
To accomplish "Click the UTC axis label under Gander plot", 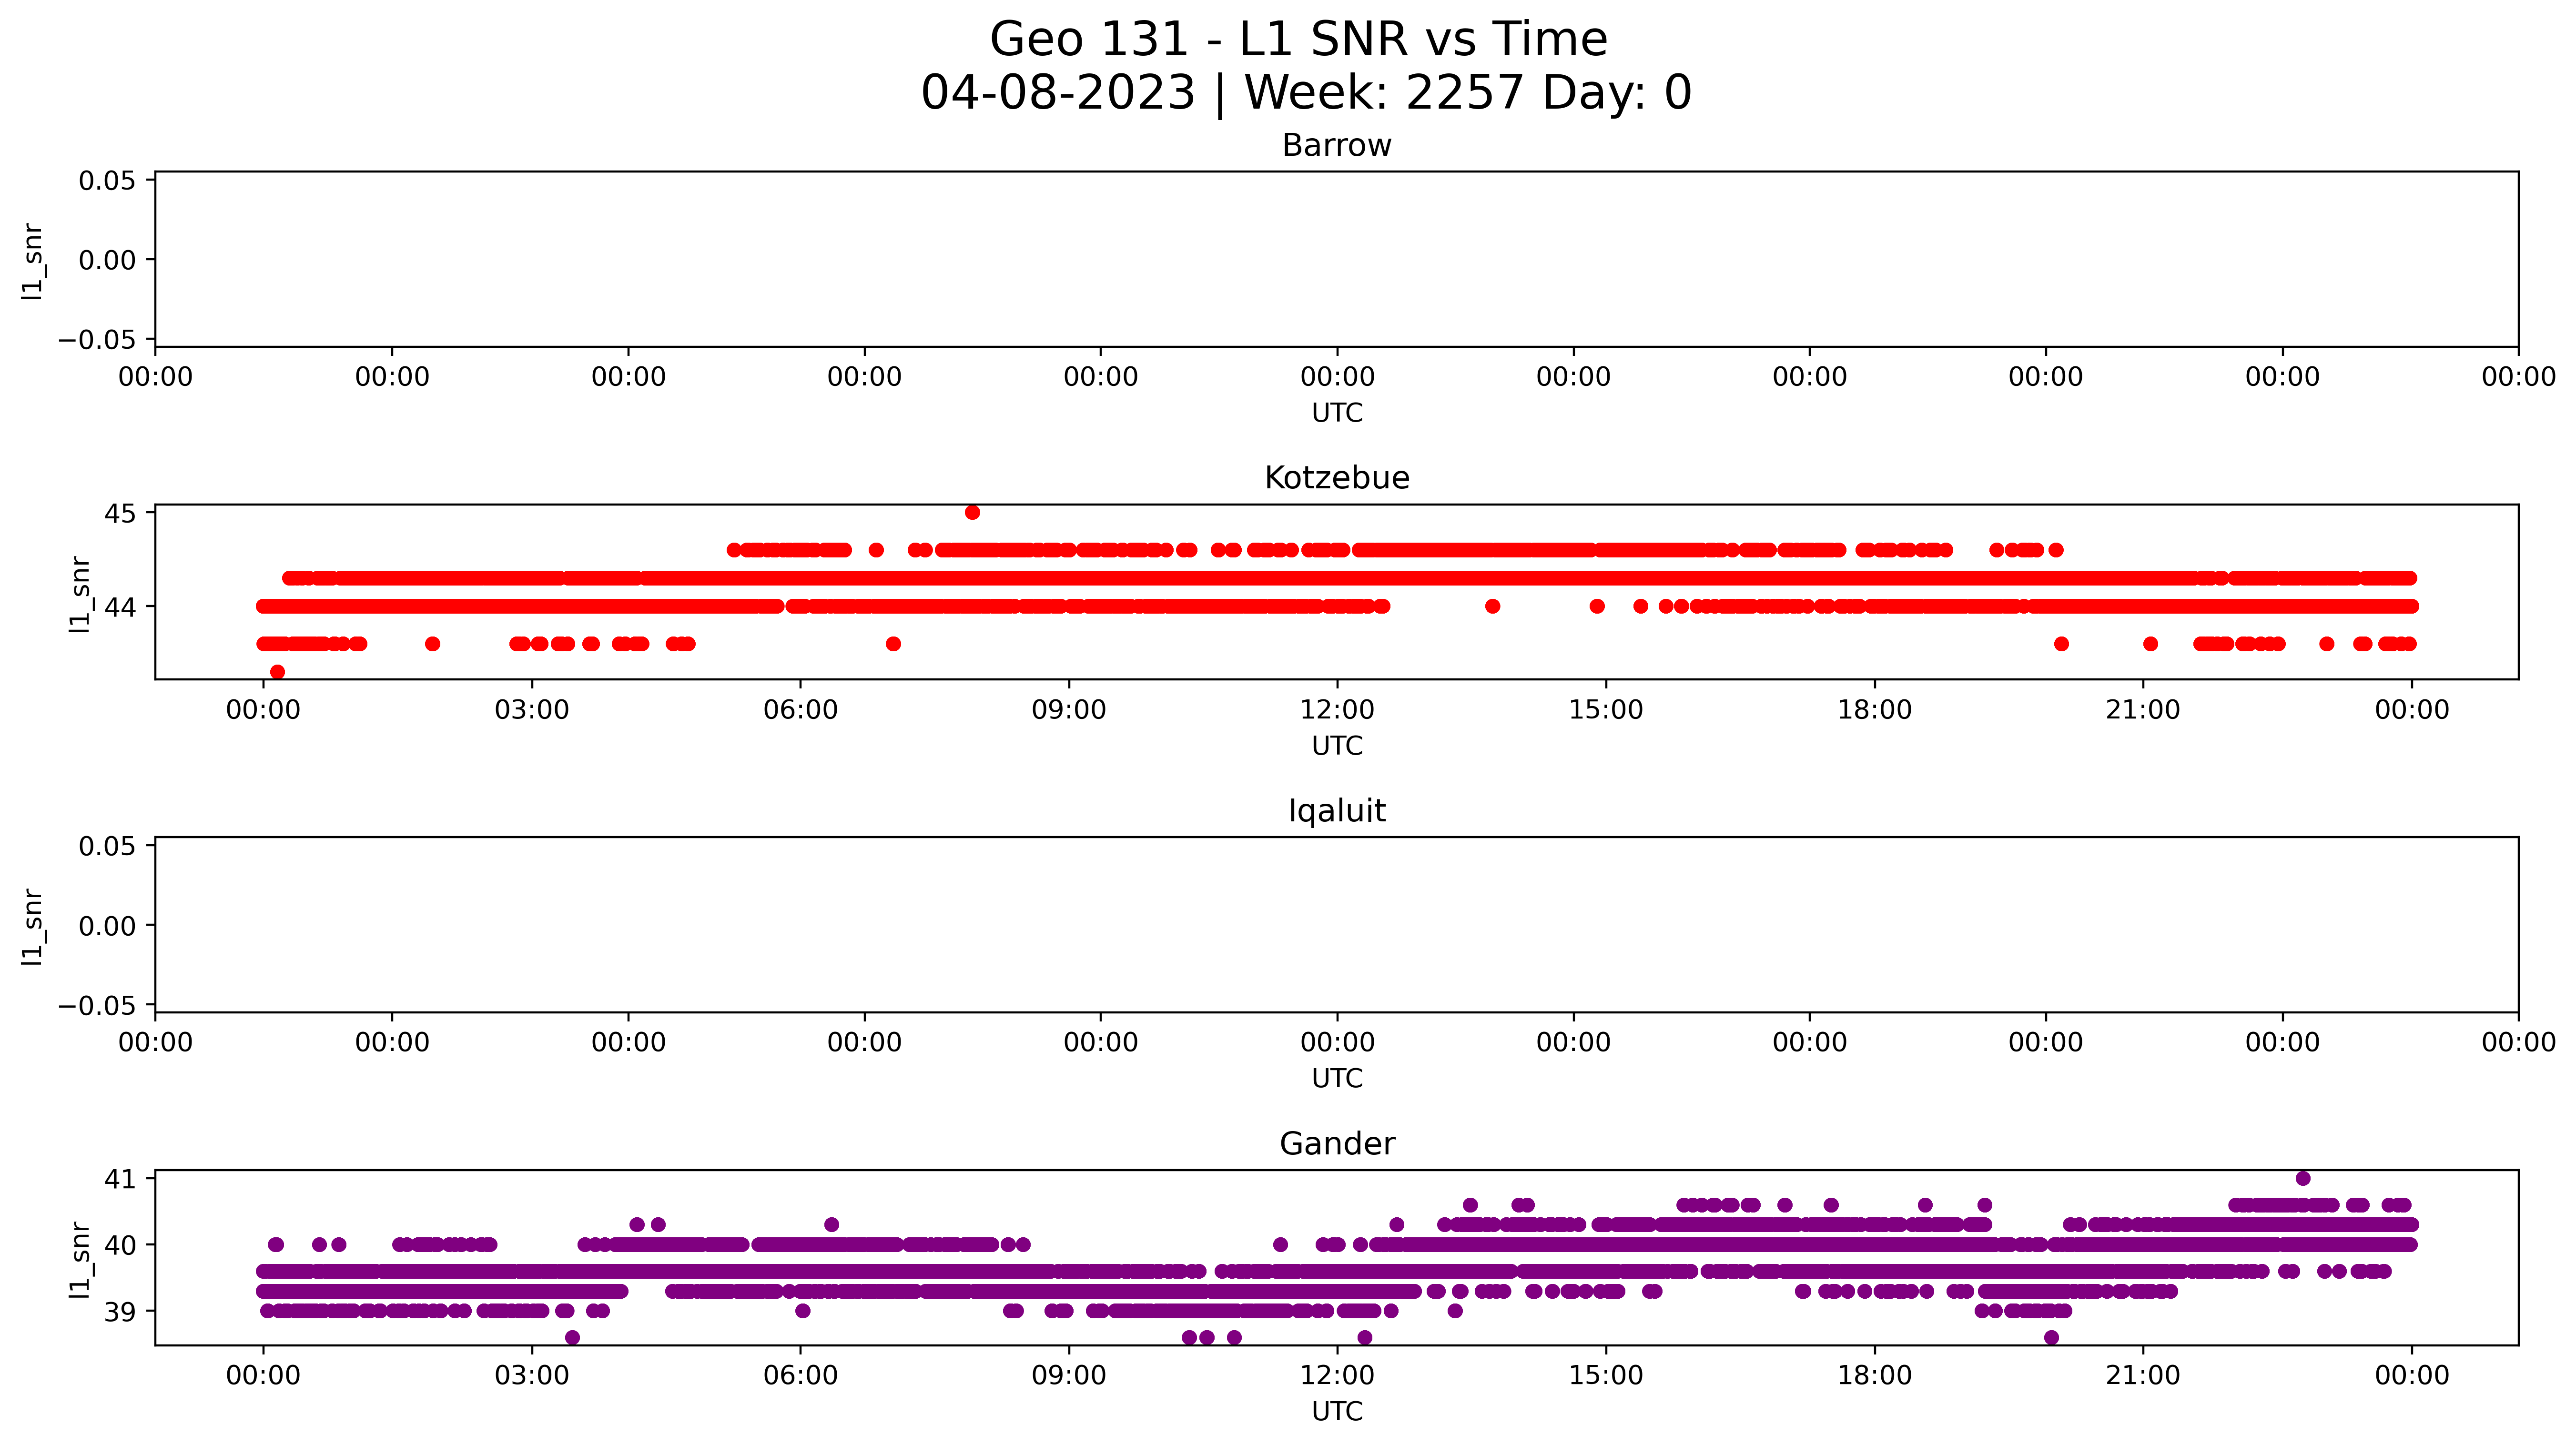I will (x=1337, y=1411).
